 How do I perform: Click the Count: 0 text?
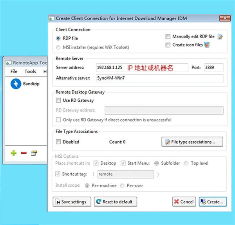click(x=117, y=142)
